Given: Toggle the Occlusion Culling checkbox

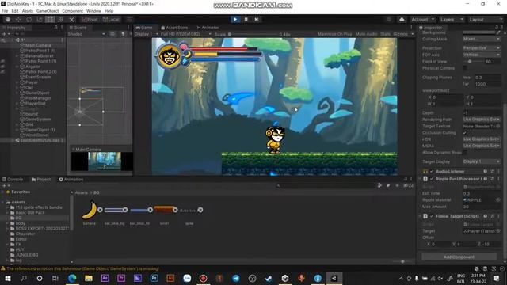Looking at the screenshot, I should pyautogui.click(x=465, y=133).
